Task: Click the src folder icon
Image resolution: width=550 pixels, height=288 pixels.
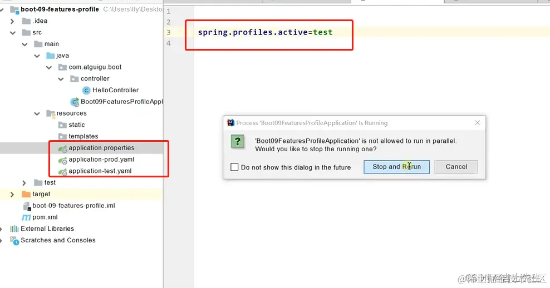Action: click(26, 33)
